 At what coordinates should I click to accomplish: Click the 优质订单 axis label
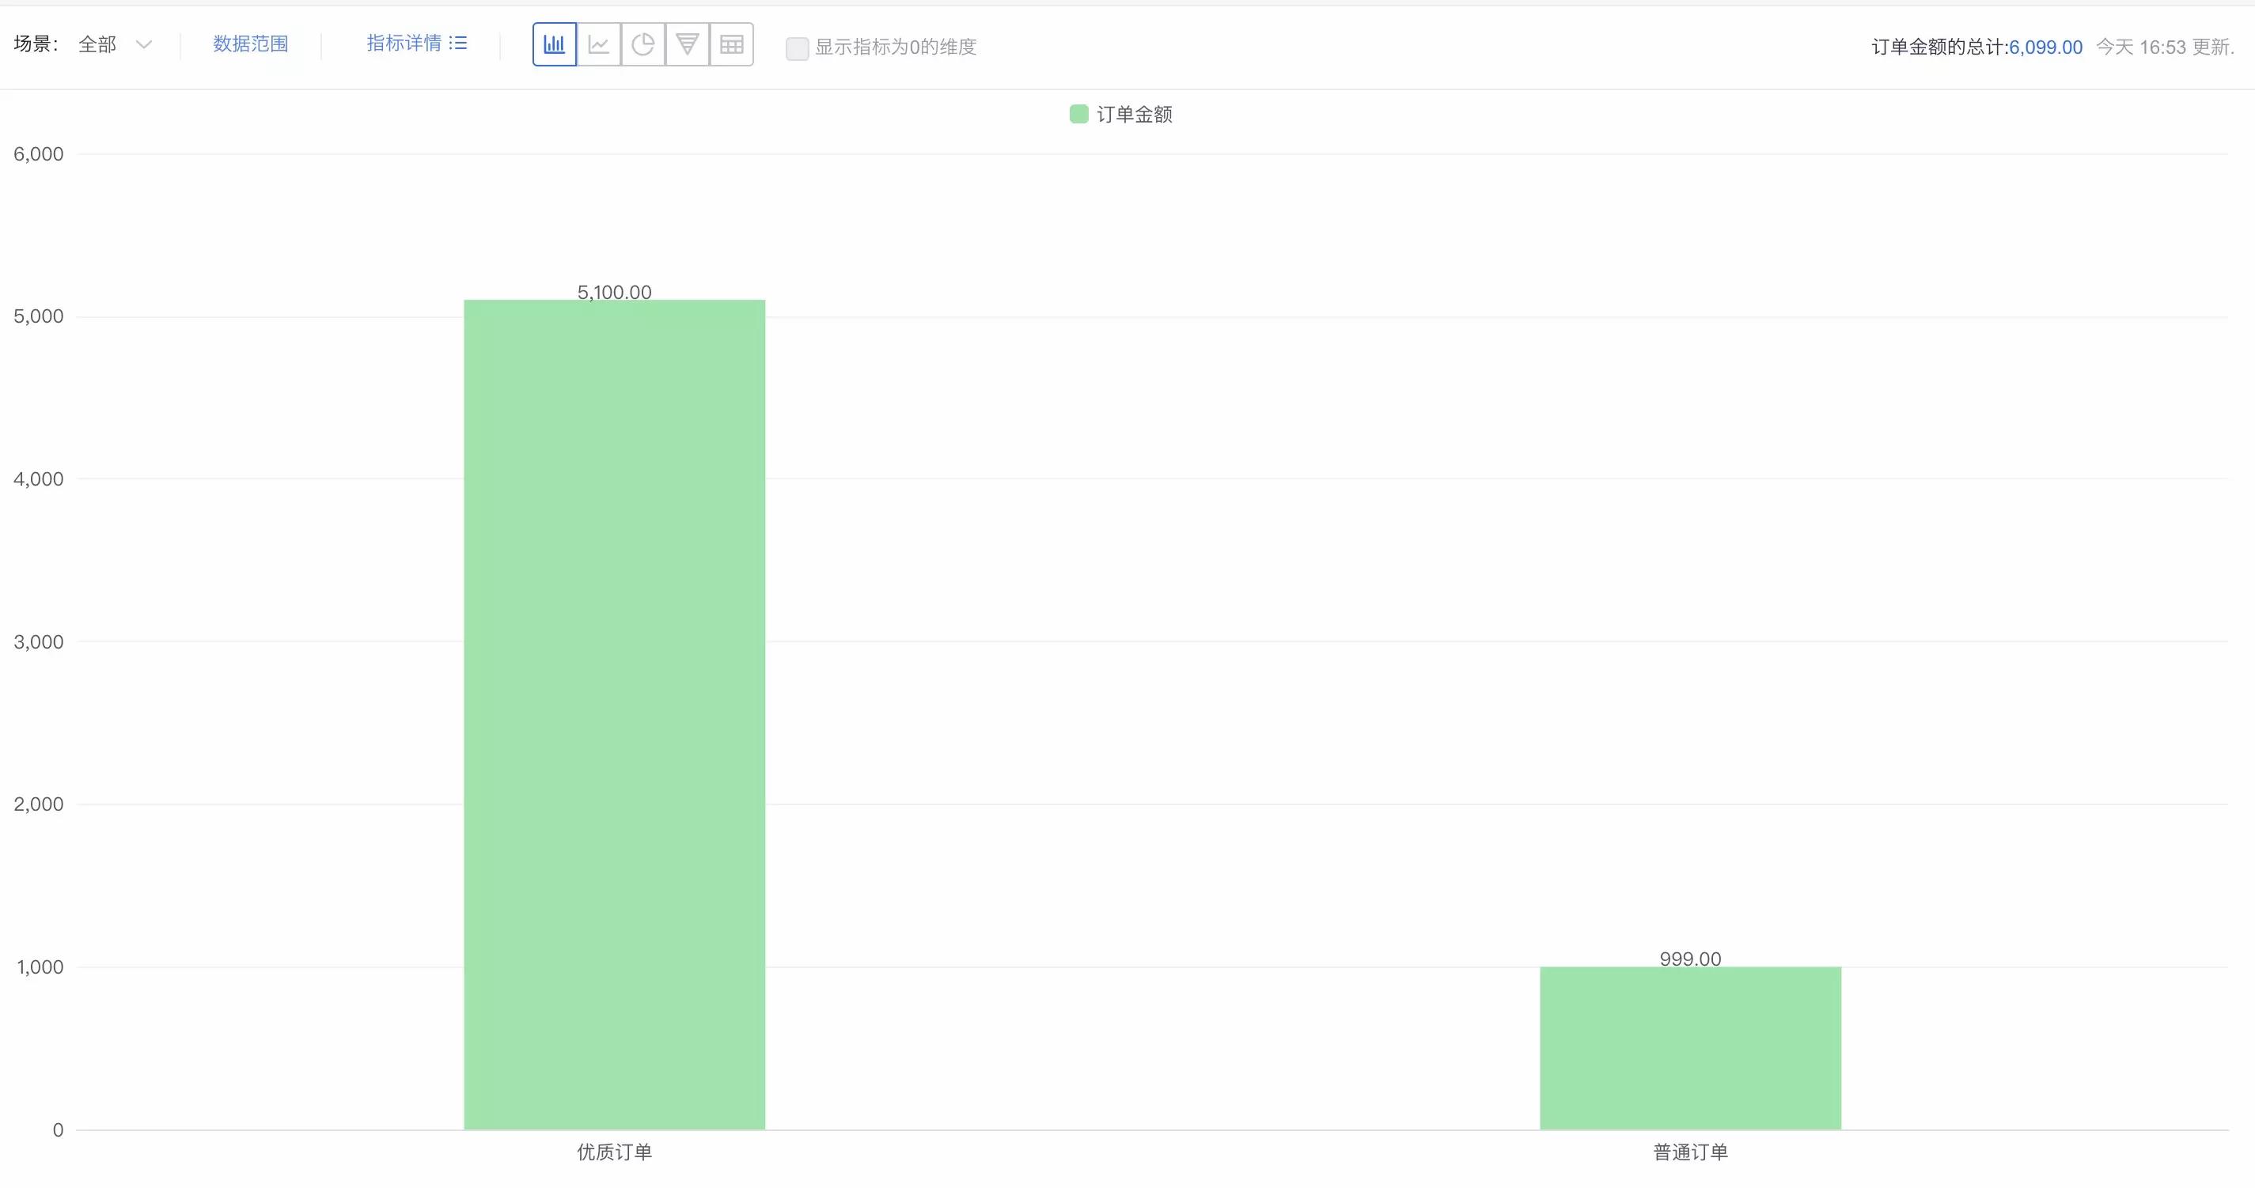(615, 1152)
